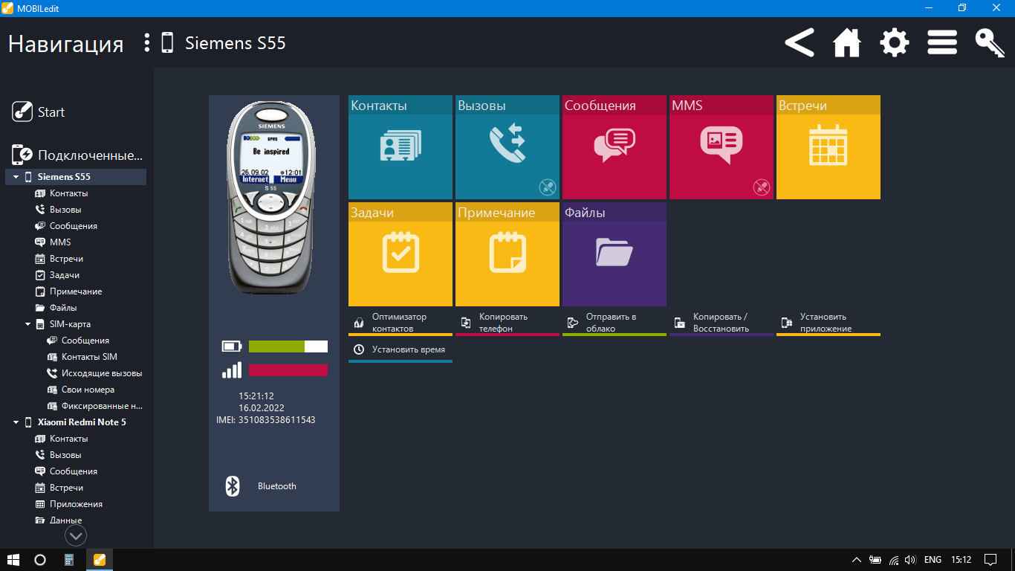Select Исходящие вызовы item
1015x571 pixels.
pos(94,373)
